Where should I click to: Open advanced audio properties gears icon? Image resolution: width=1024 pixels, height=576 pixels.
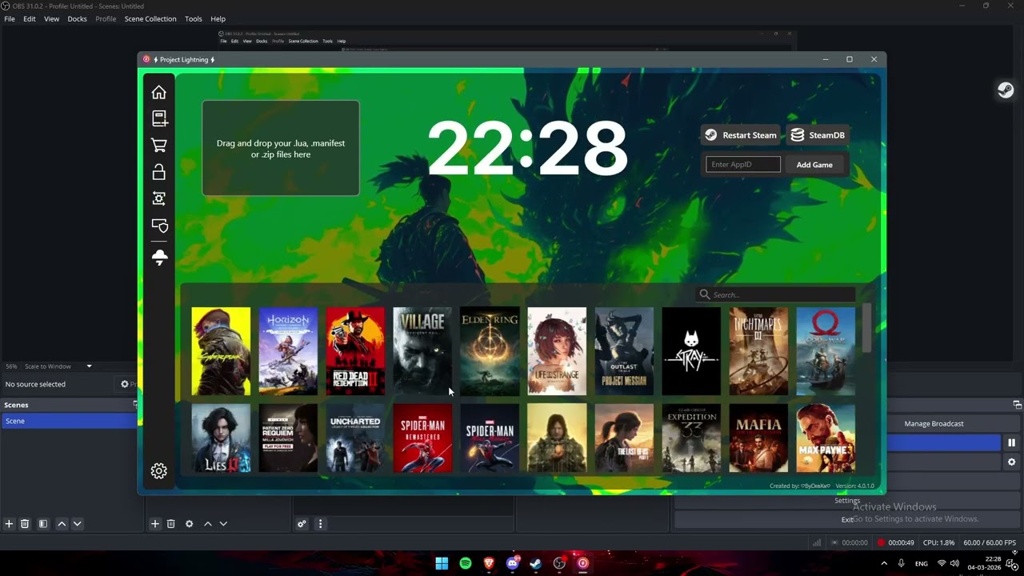tap(302, 524)
